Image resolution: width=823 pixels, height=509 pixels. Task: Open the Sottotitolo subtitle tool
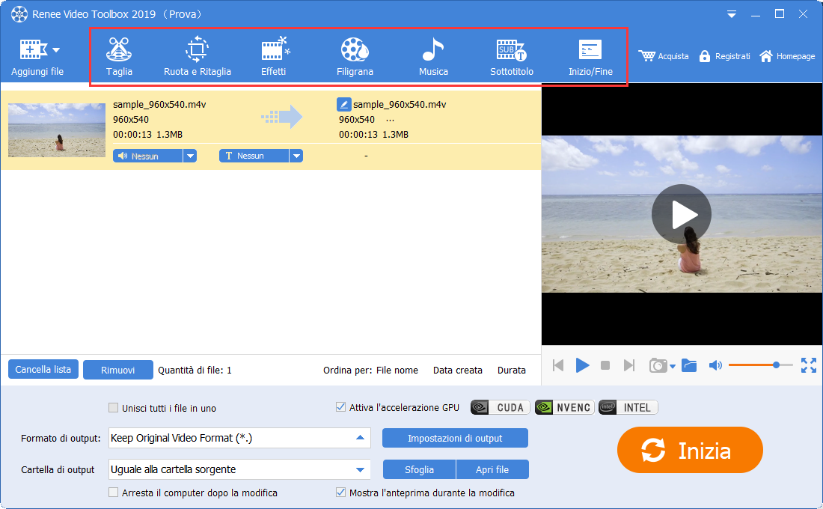512,57
